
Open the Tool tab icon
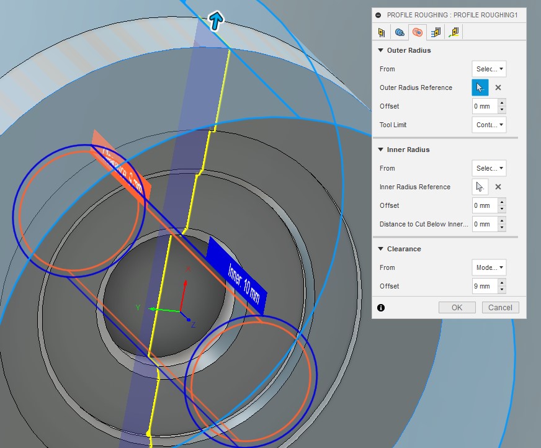click(x=382, y=32)
